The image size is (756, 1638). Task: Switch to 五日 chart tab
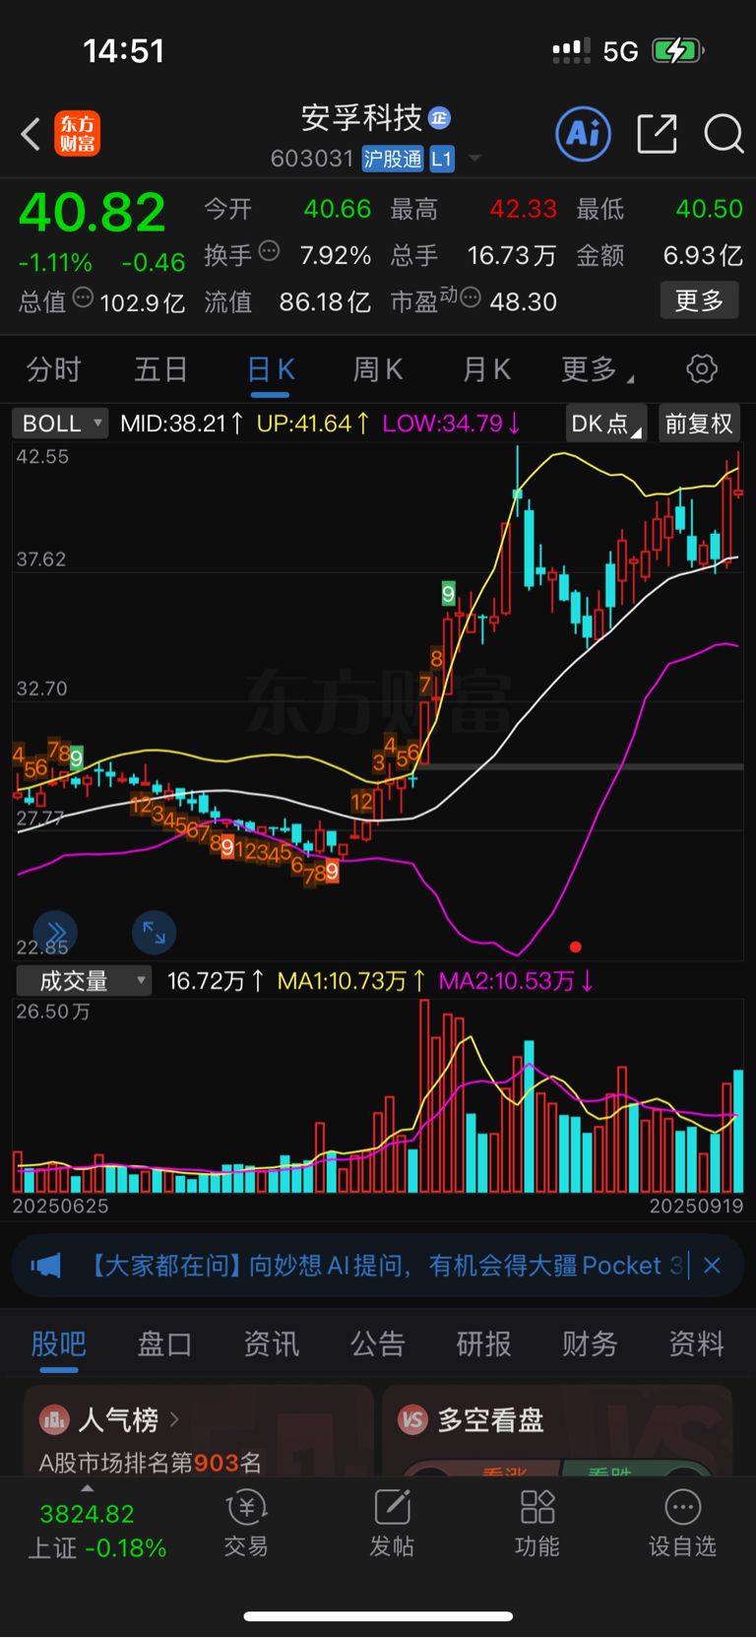point(161,369)
